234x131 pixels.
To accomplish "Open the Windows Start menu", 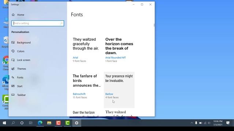I will coord(4,123).
